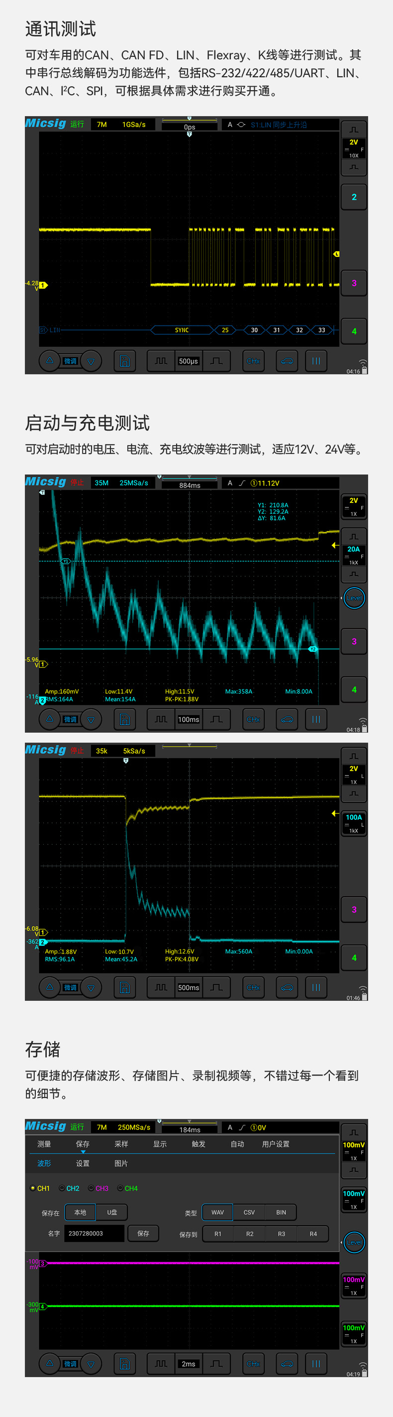This screenshot has height=1417, width=393.
Task: Open 触发 menu on storage screen
Action: point(198,1144)
